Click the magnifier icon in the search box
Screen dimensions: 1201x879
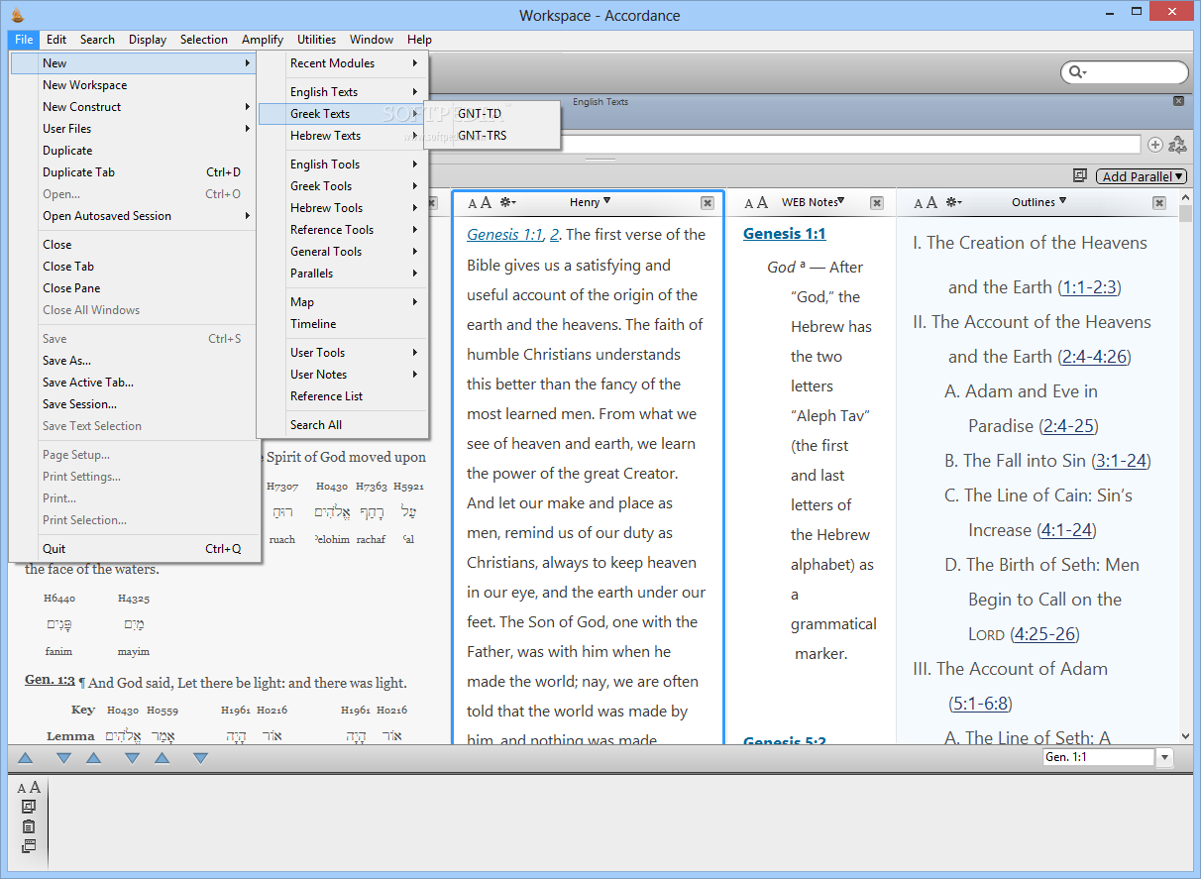tap(1075, 72)
